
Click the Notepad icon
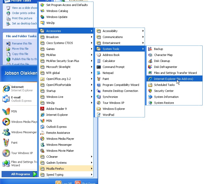pos(99,73)
